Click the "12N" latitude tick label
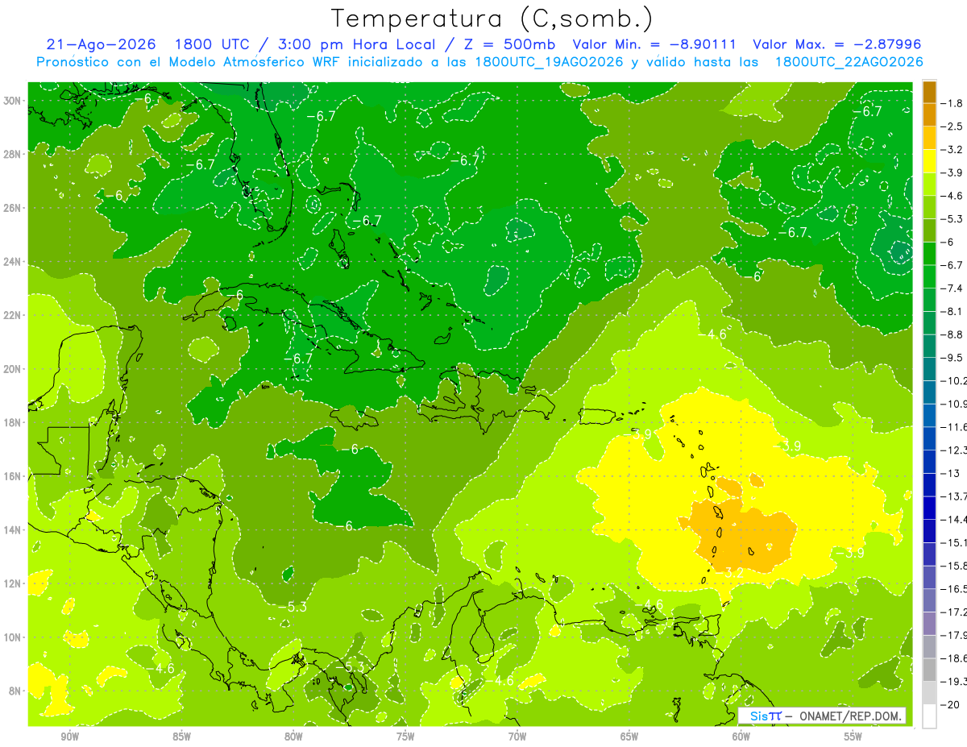Image resolution: width=967 pixels, height=747 pixels. click(x=13, y=583)
